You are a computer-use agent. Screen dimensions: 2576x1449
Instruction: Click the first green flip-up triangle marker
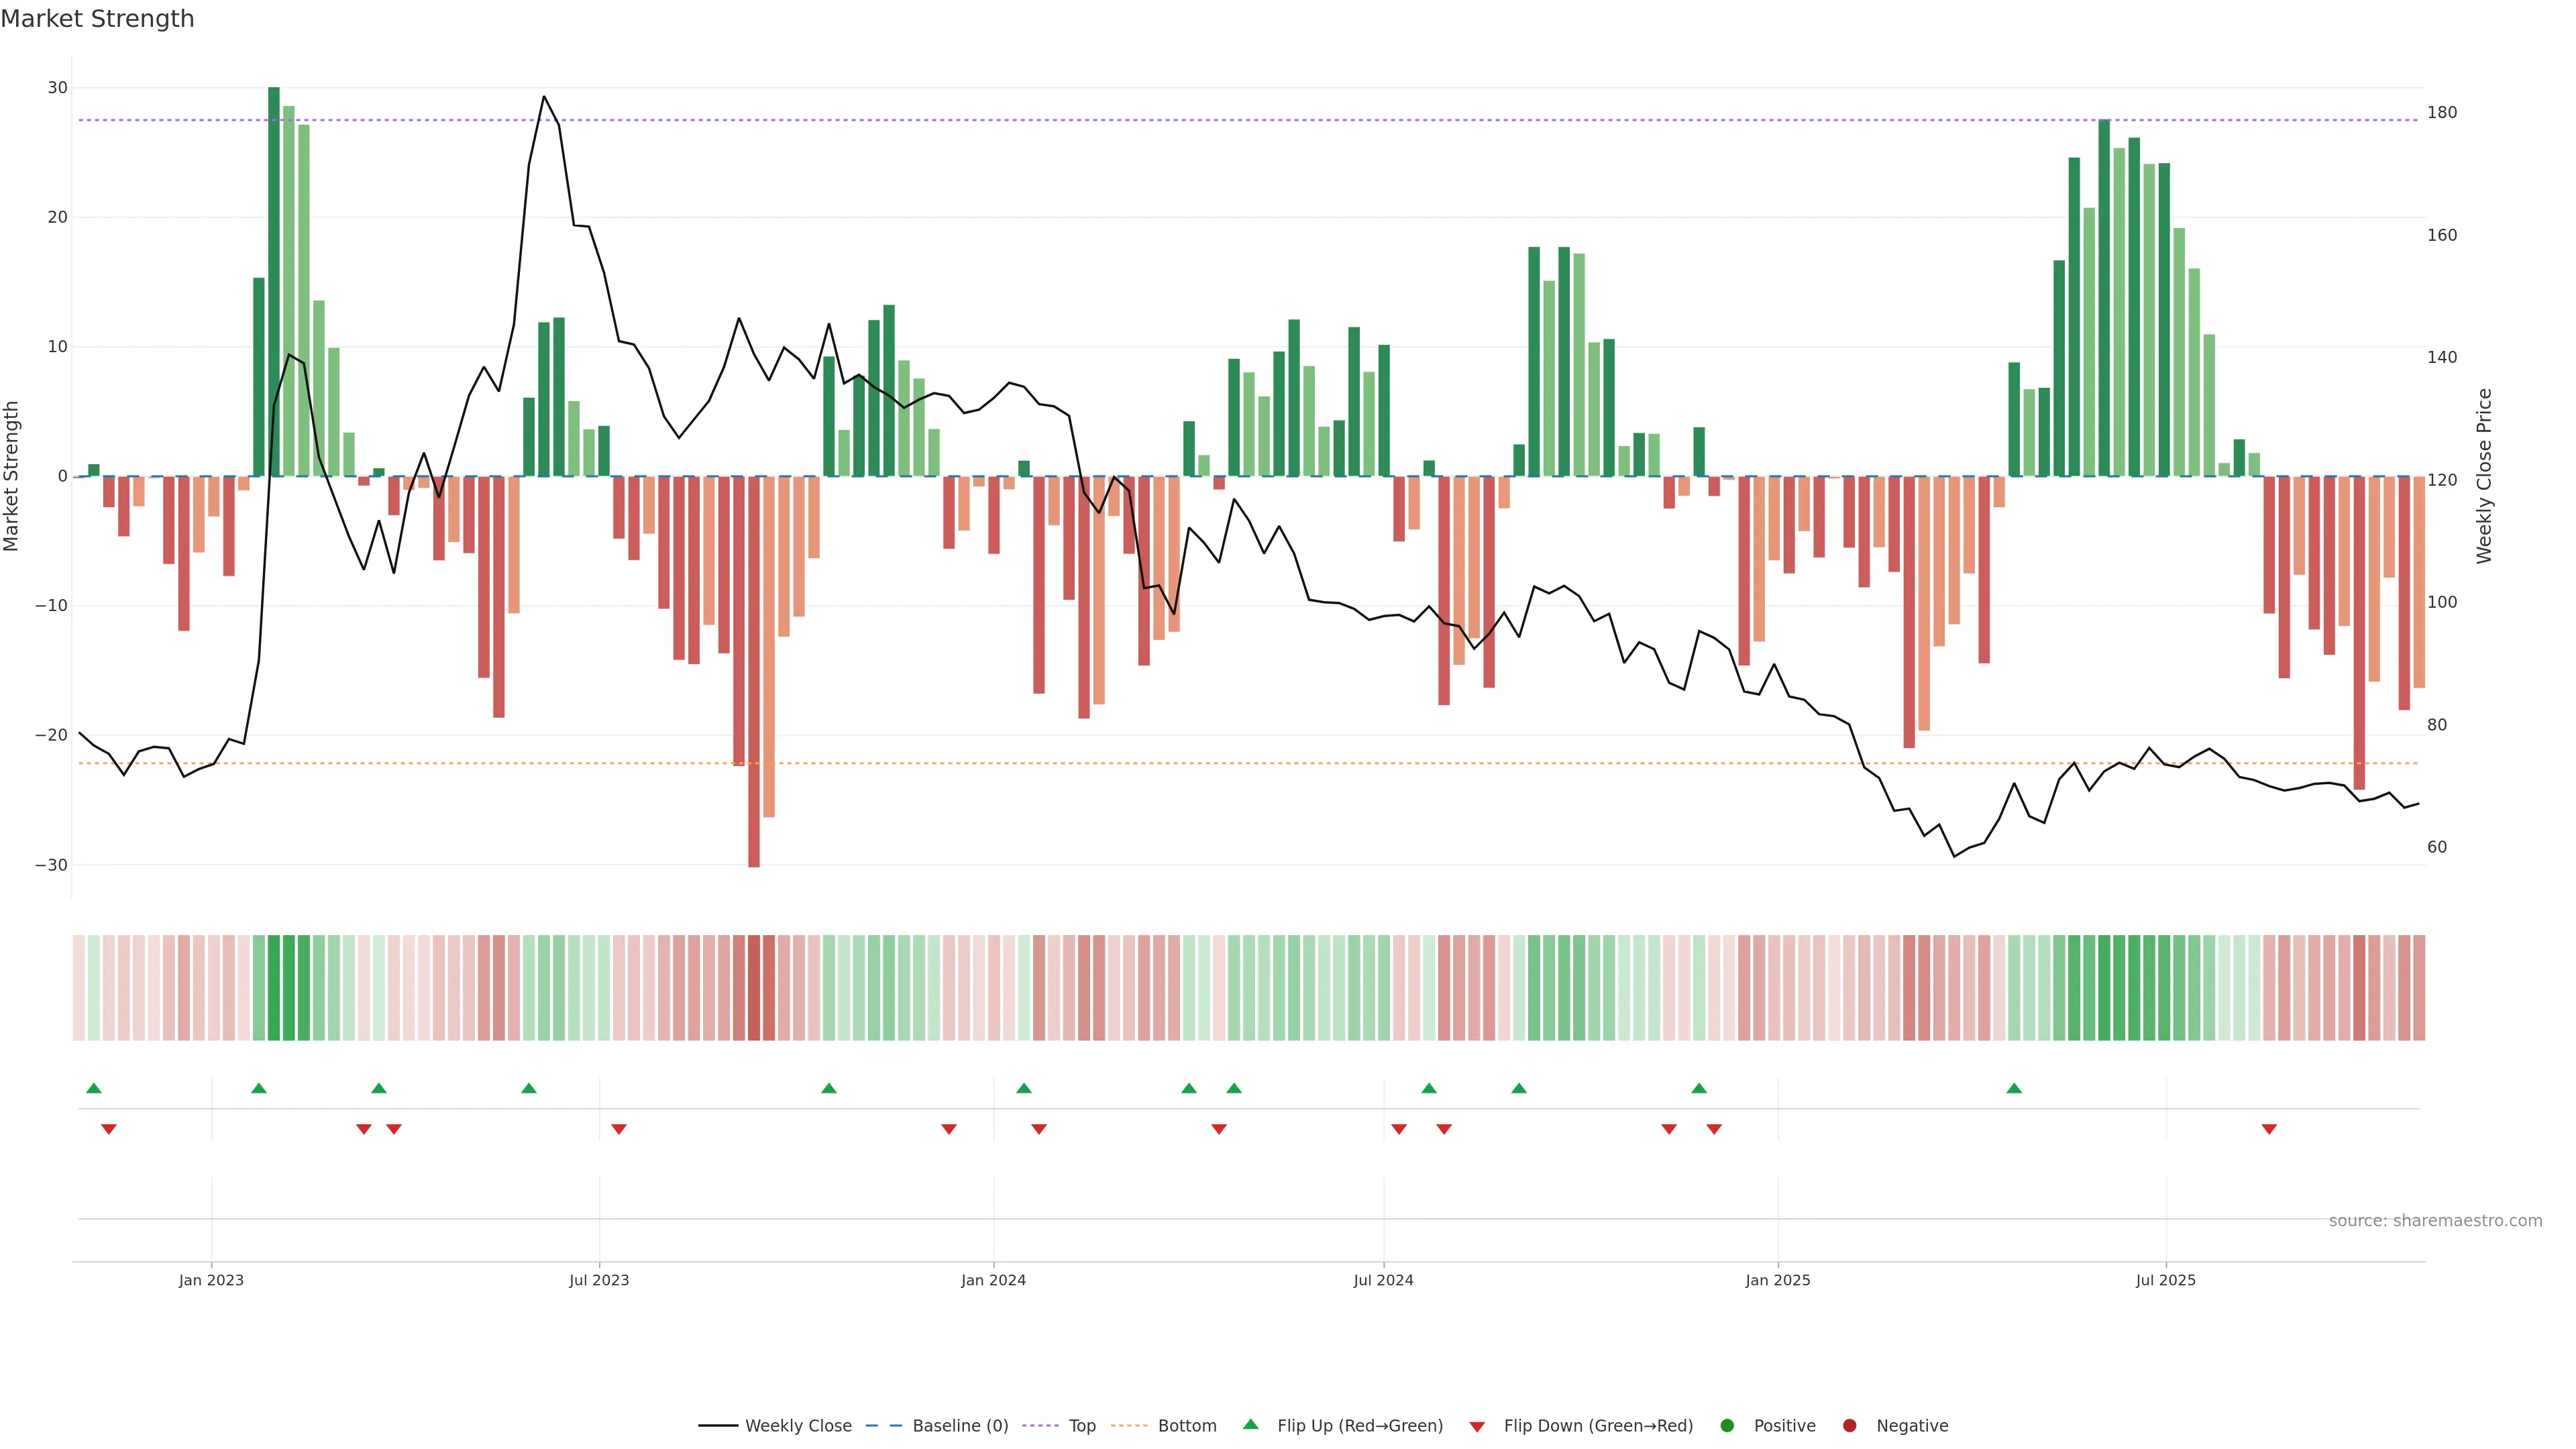(94, 1088)
